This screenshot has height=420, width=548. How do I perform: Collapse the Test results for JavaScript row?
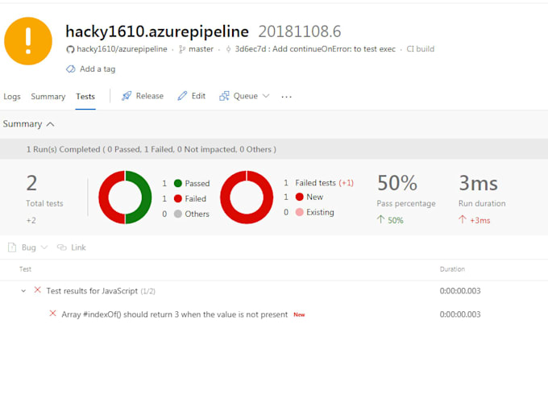pos(23,290)
